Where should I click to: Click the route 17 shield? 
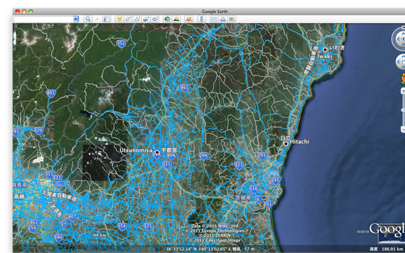pos(64,224)
